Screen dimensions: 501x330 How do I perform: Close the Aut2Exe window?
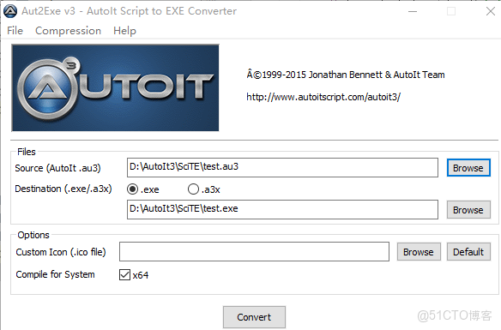491,11
